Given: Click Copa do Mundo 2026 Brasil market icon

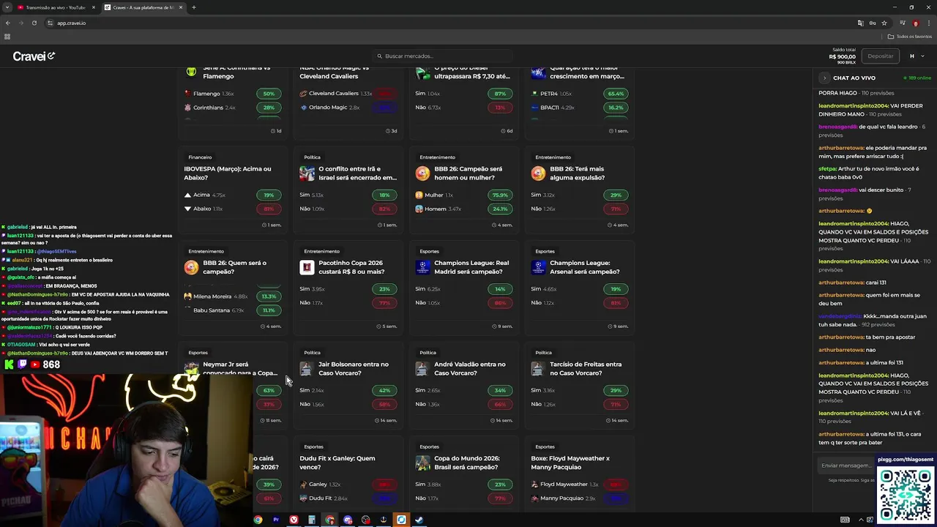Looking at the screenshot, I should [422, 463].
